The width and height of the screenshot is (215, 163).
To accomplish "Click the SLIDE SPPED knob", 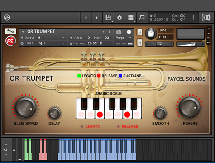I will 26,107.
